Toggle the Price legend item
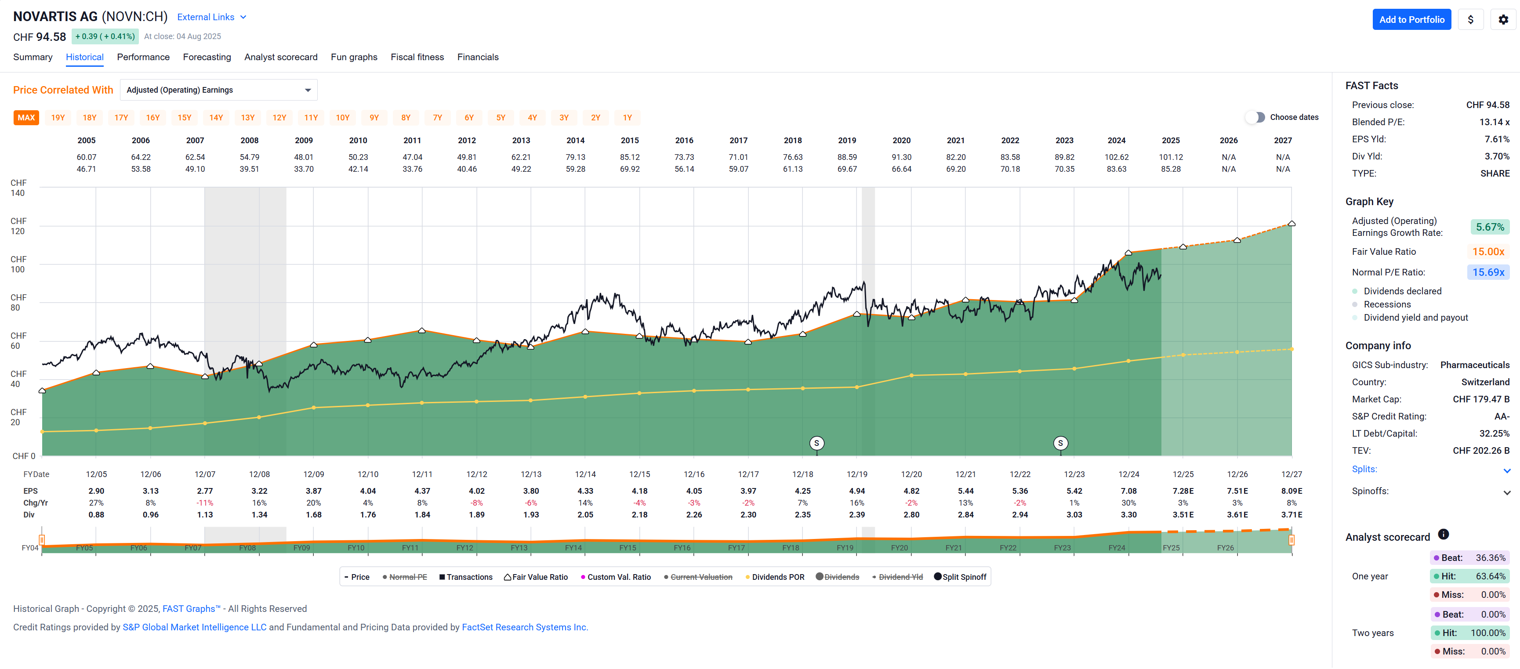 coord(356,577)
